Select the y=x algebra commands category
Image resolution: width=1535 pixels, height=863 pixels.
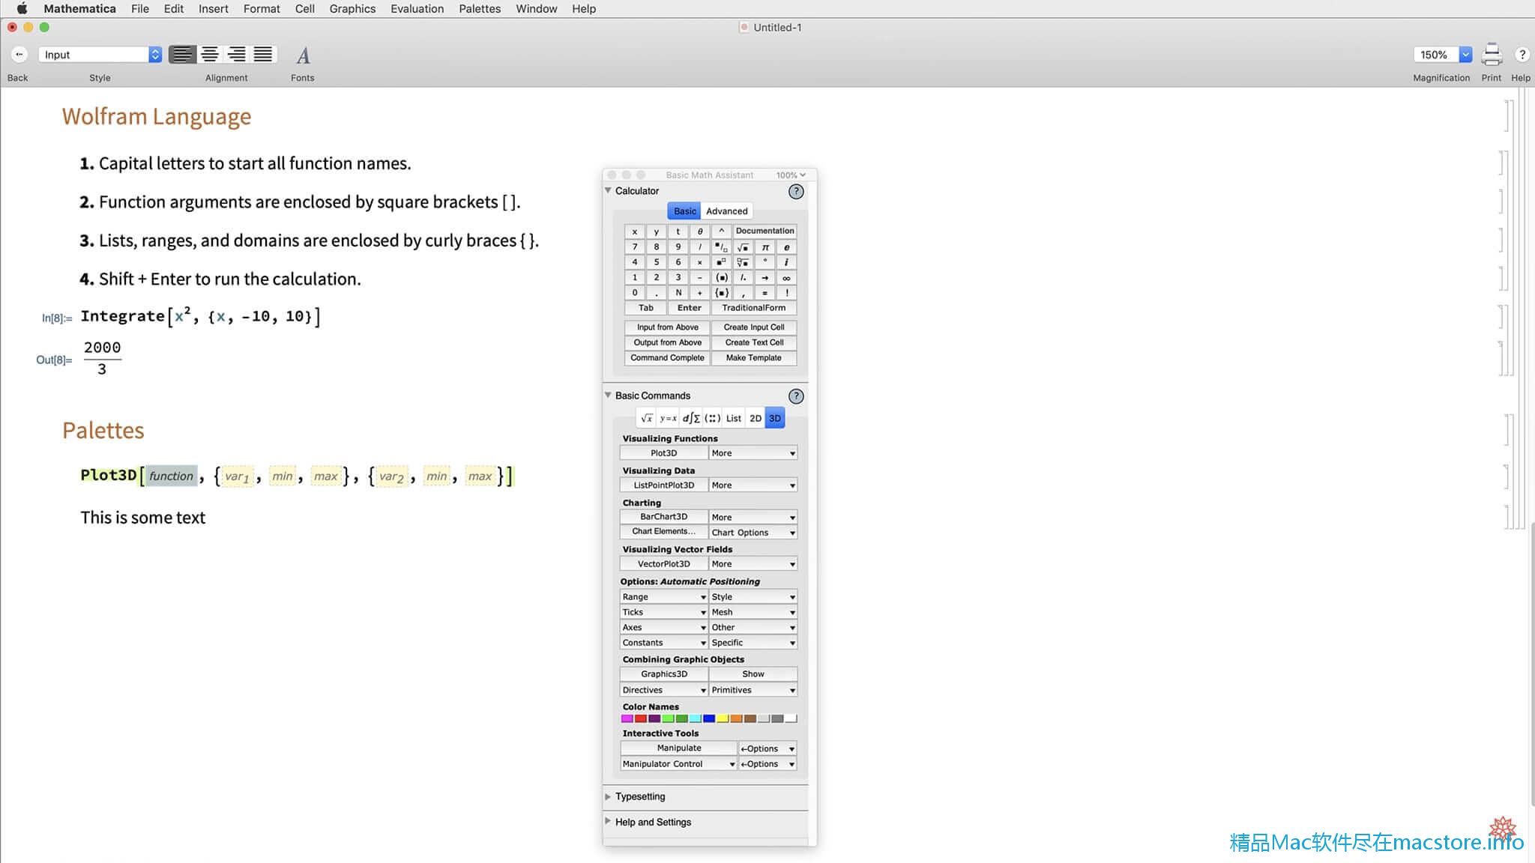click(x=668, y=419)
